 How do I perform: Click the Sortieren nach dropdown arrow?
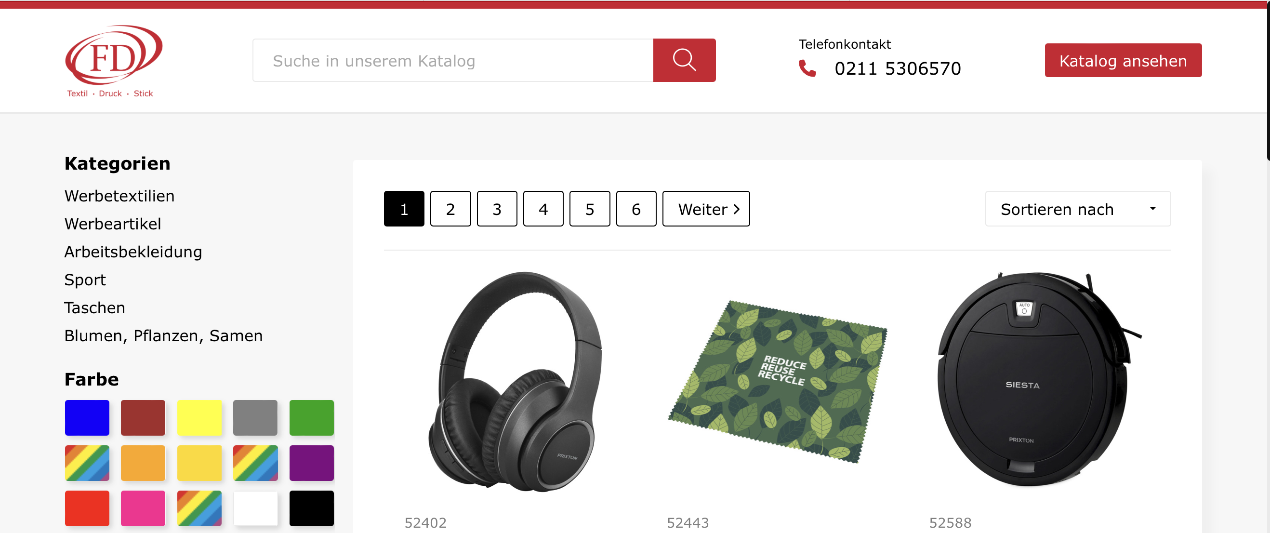coord(1152,209)
